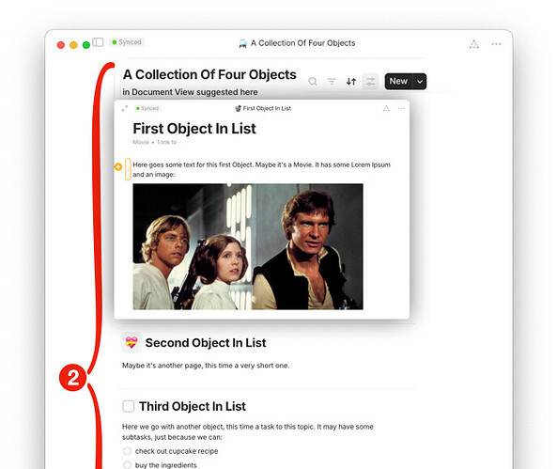
Task: Click the sort arrows icon
Action: coord(351,82)
